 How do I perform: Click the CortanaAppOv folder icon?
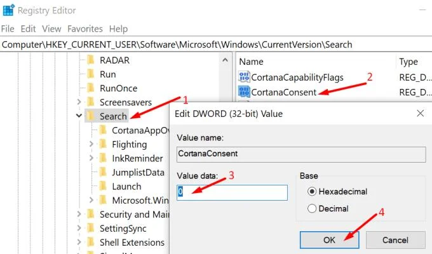coord(103,130)
